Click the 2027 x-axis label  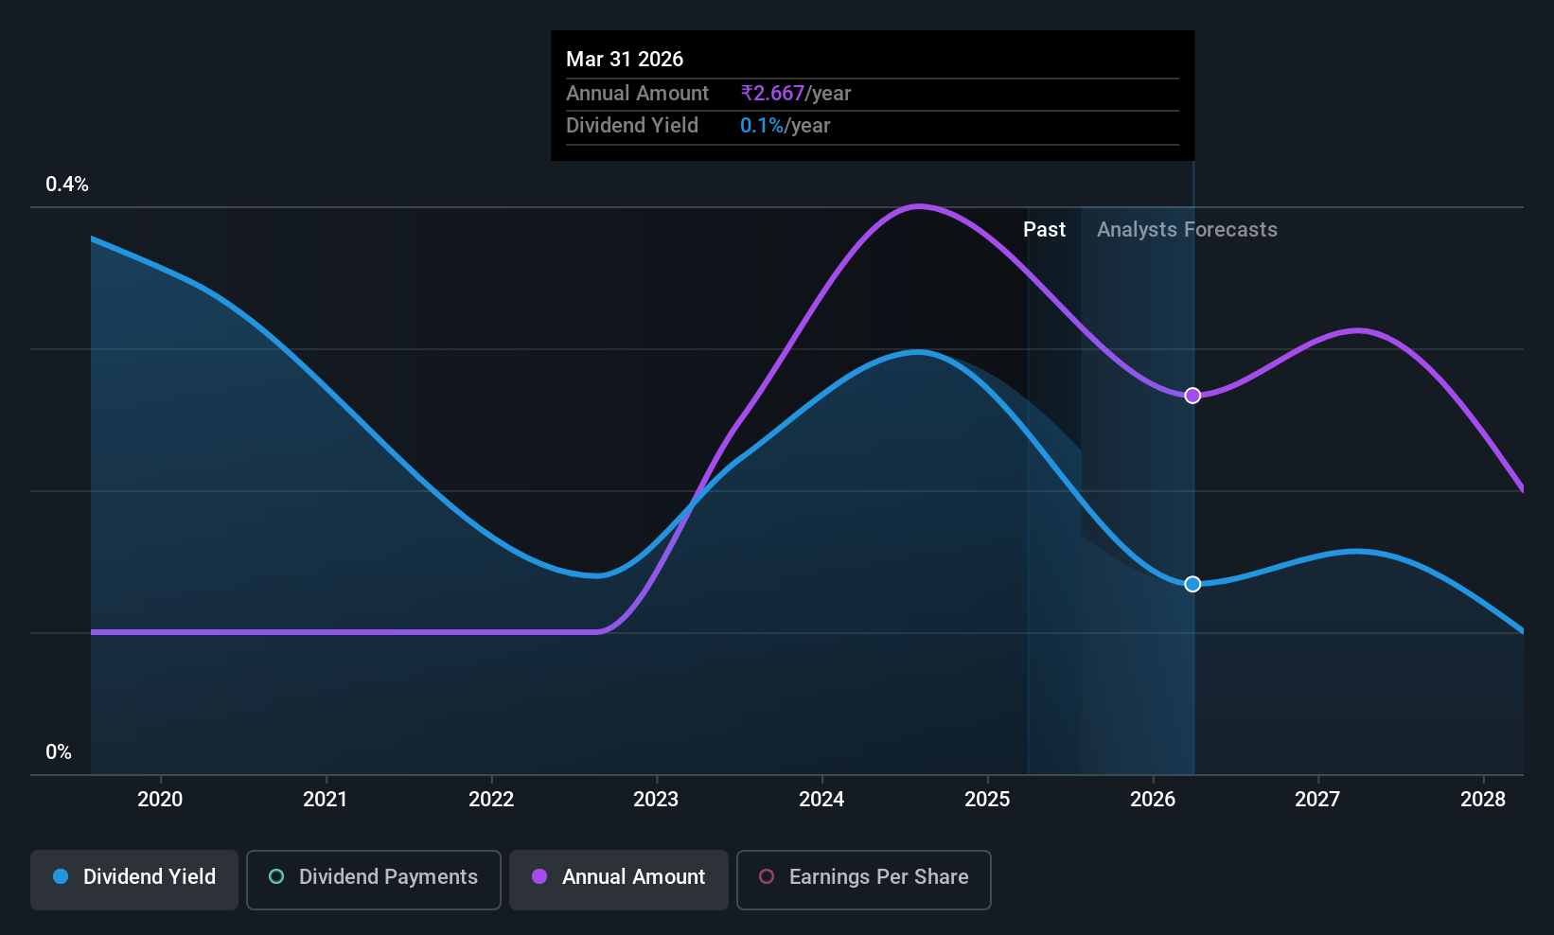click(1317, 800)
